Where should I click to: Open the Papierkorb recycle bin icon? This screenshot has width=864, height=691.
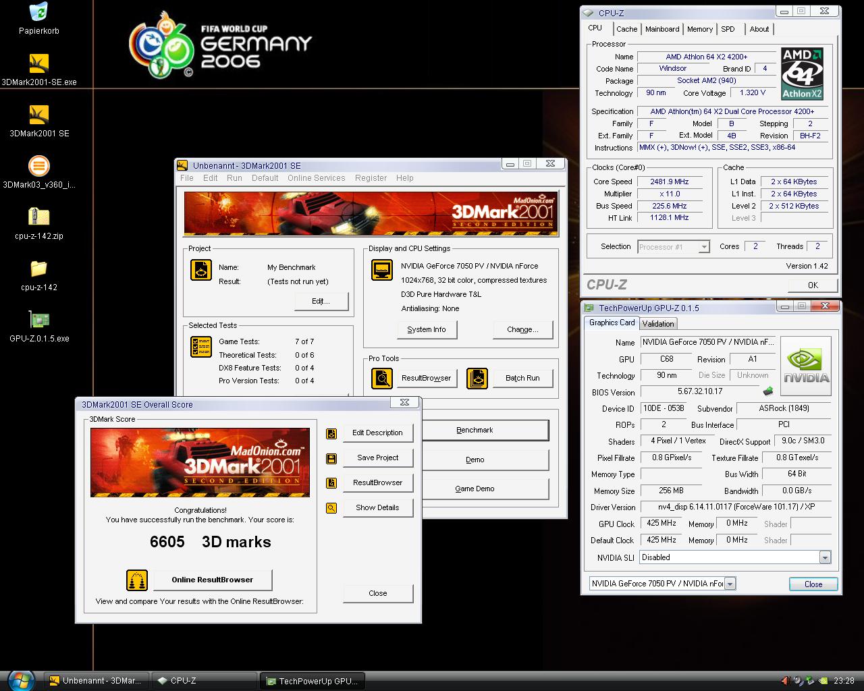pos(38,12)
